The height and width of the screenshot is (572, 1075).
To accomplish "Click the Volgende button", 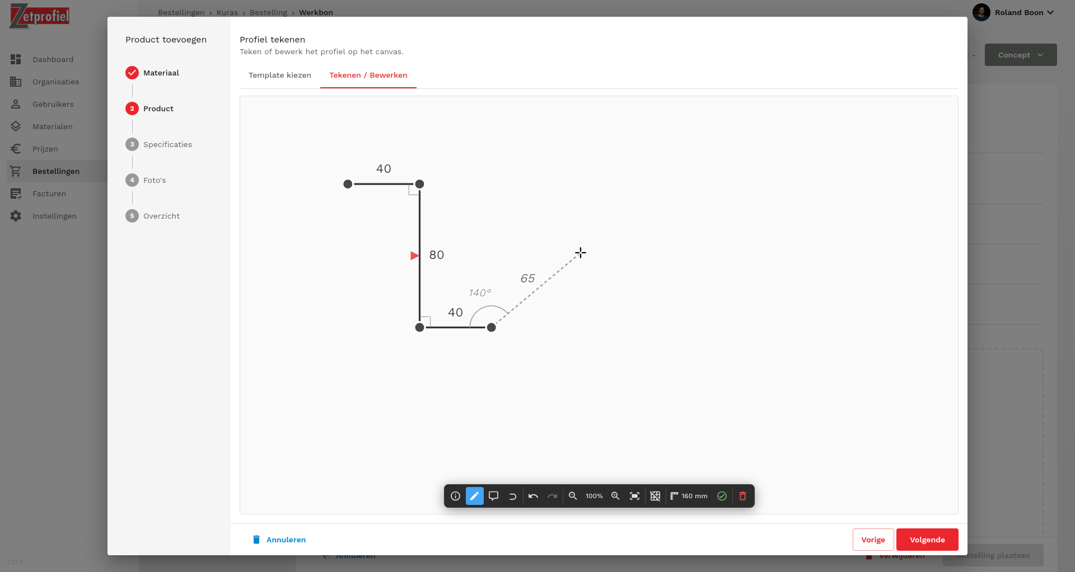I will pos(927,540).
